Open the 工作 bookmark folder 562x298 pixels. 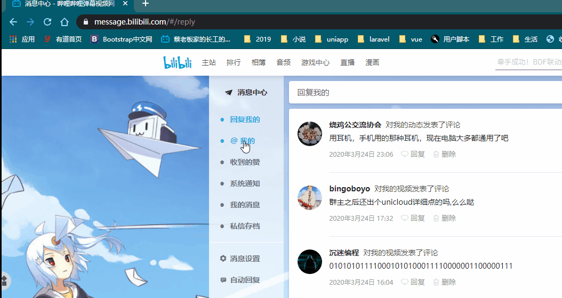tap(491, 39)
